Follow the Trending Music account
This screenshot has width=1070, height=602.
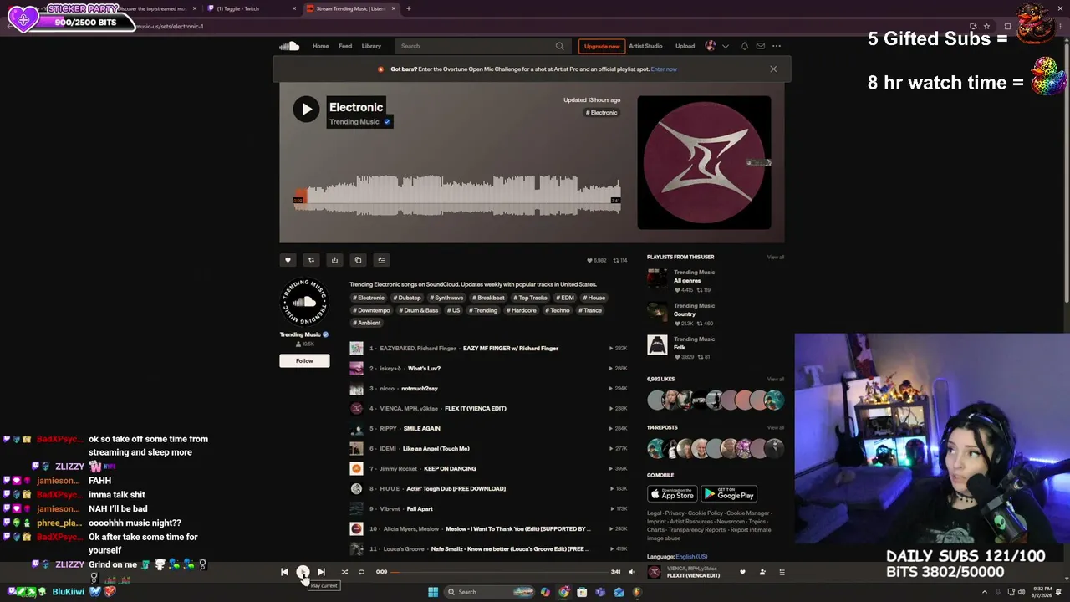[304, 360]
